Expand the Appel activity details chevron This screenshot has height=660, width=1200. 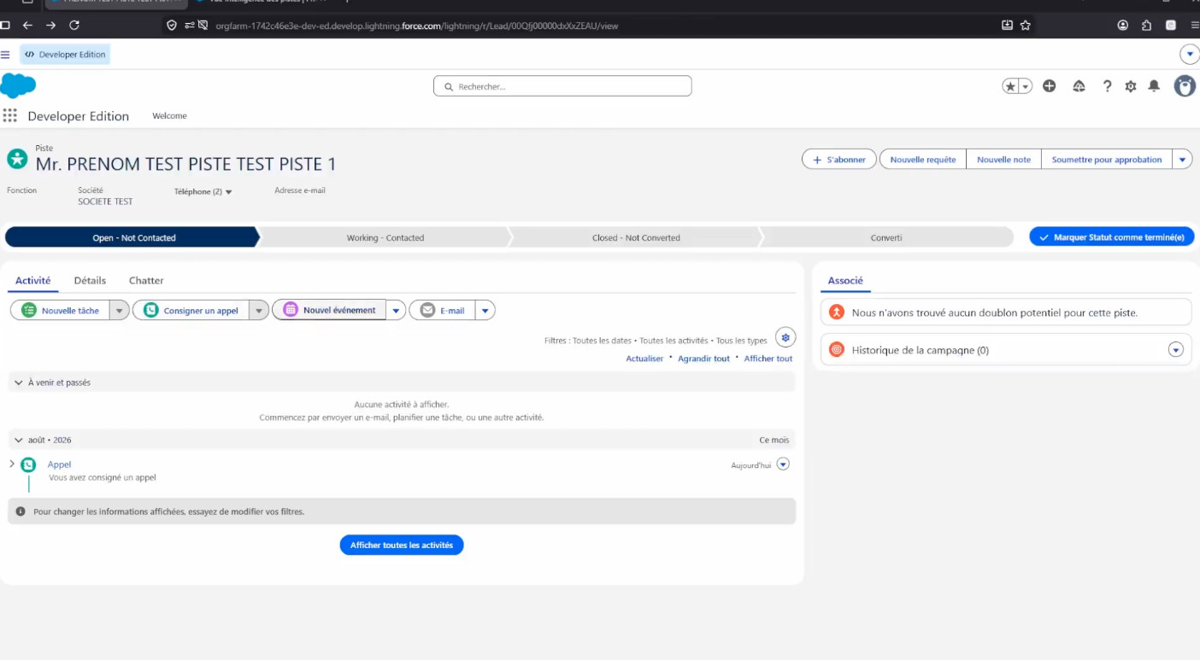coord(12,464)
